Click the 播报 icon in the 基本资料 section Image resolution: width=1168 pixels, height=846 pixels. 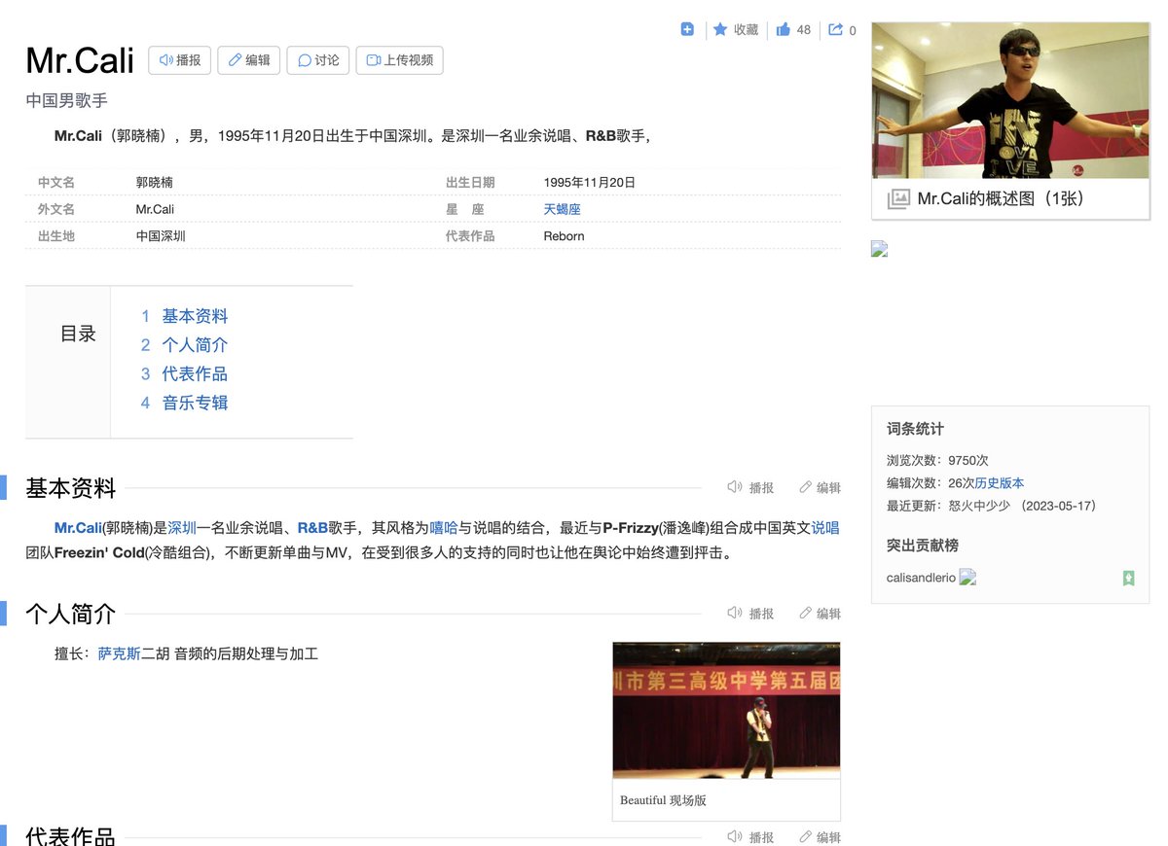[750, 487]
